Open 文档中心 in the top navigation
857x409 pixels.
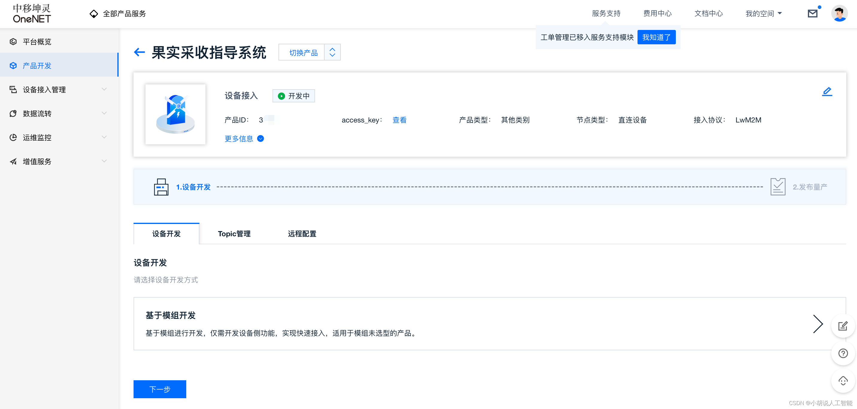(x=708, y=13)
